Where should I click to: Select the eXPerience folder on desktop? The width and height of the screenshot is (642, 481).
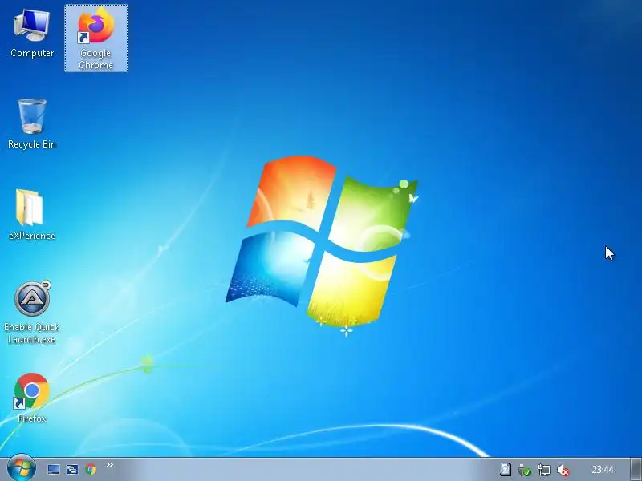pos(32,215)
